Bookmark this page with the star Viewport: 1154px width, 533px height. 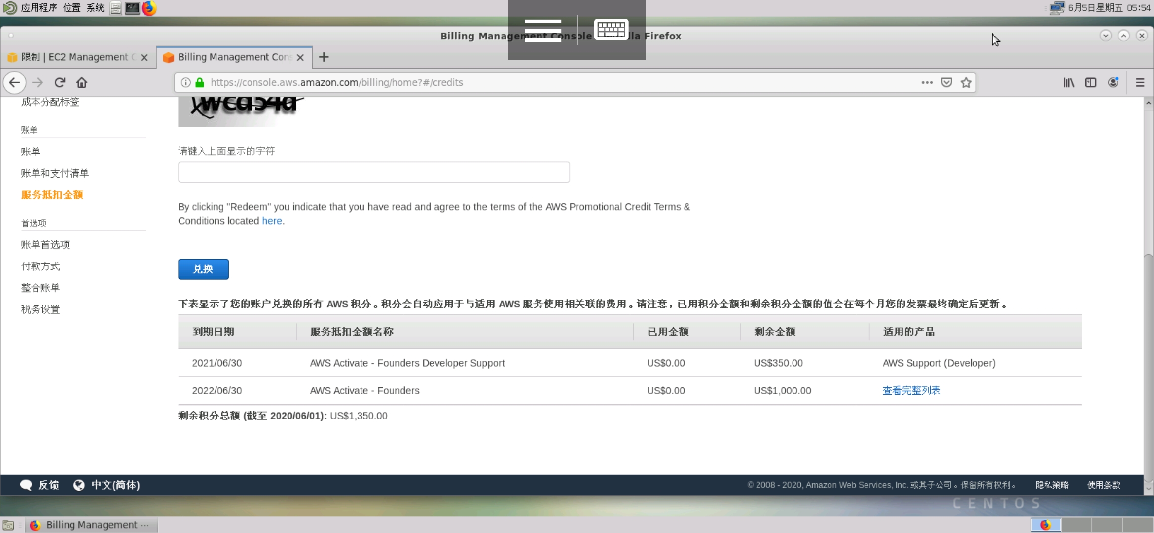click(966, 82)
